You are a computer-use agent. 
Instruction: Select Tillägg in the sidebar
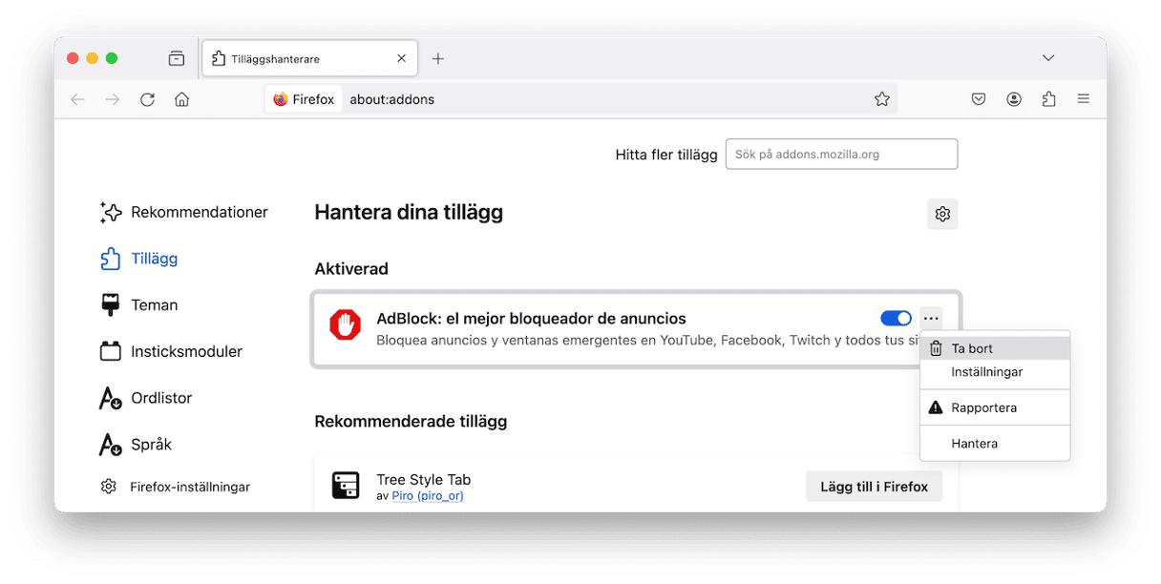pos(138,259)
